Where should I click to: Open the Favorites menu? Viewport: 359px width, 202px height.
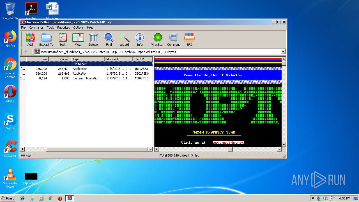click(64, 27)
